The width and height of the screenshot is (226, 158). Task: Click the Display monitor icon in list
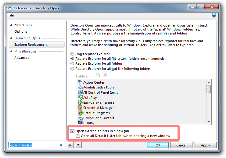80,122
